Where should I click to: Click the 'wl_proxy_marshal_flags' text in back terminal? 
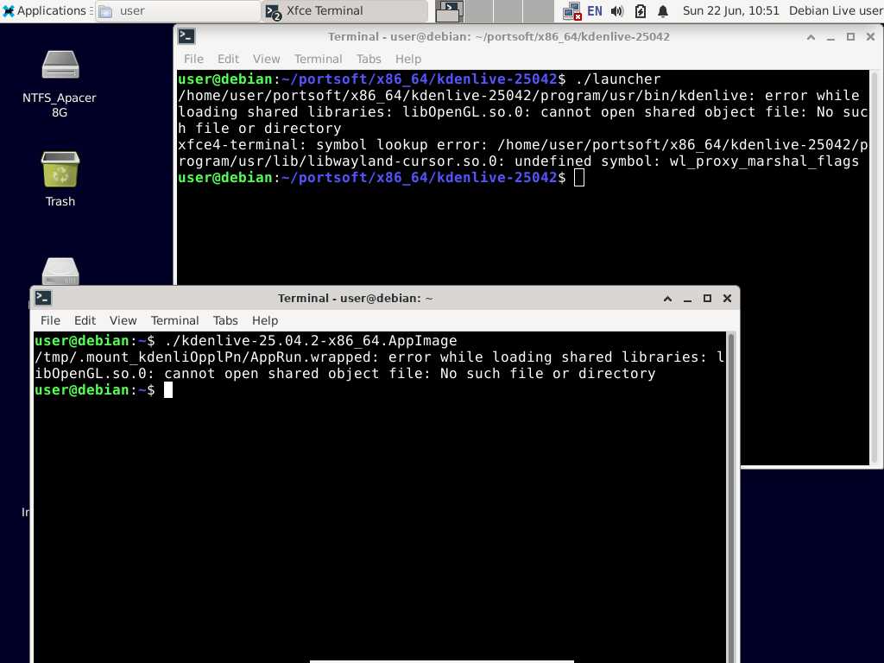[764, 161]
